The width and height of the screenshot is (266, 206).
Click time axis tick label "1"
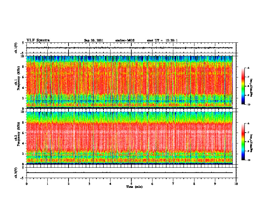47,184
